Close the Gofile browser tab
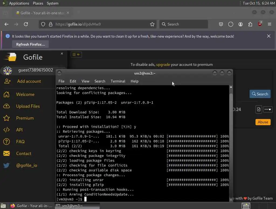The height and width of the screenshot is (209, 276). pyautogui.click(x=68, y=13)
